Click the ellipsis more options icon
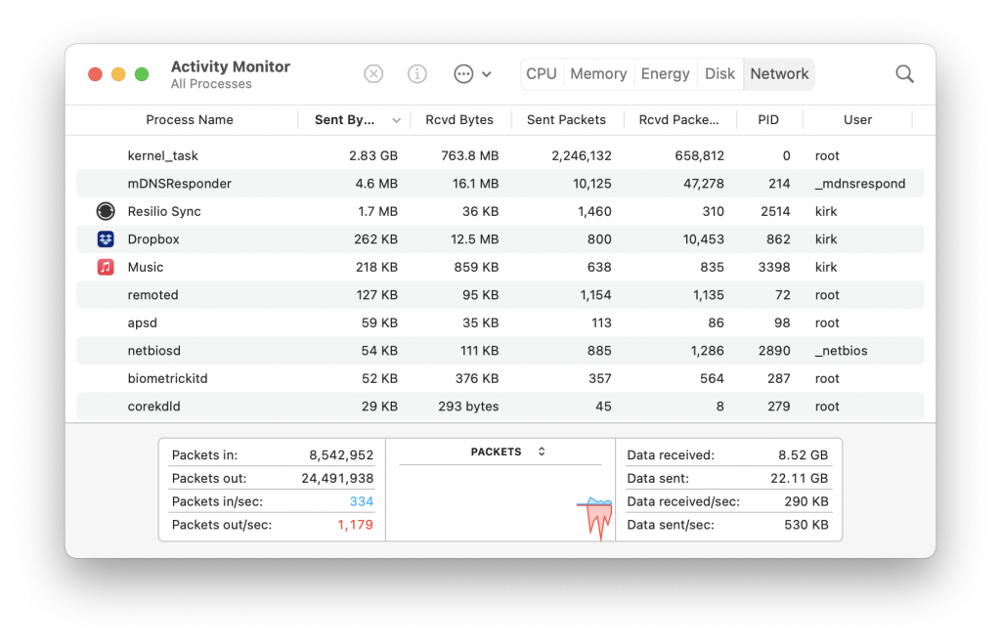The width and height of the screenshot is (1001, 644). click(463, 74)
